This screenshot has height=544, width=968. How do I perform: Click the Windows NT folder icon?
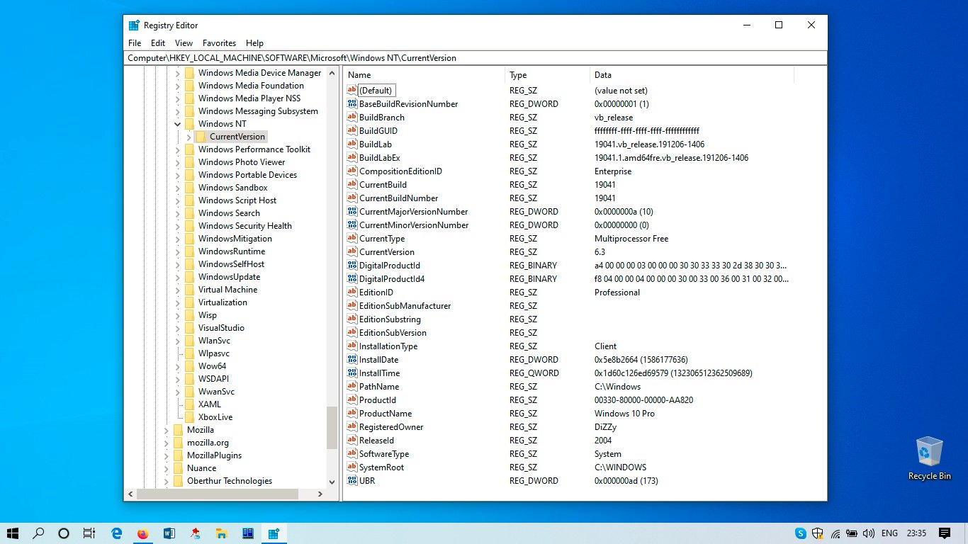[x=189, y=124]
